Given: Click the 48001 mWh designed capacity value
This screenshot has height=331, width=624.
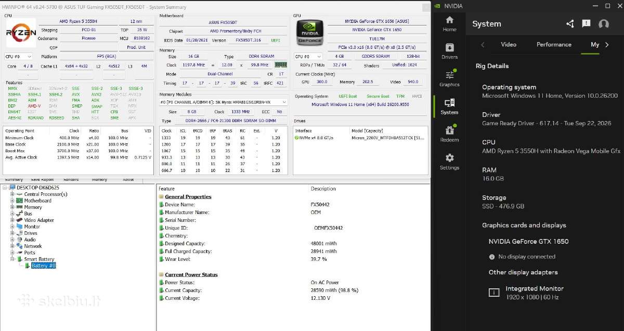Looking at the screenshot, I should click(323, 244).
